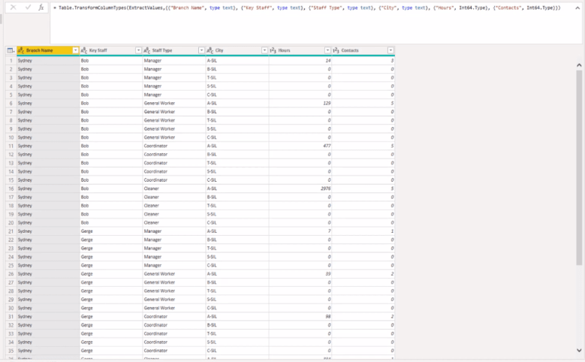Screen dimensions: 585x362
Task: Collapse the formula bar with the chevron
Action: click(577, 8)
